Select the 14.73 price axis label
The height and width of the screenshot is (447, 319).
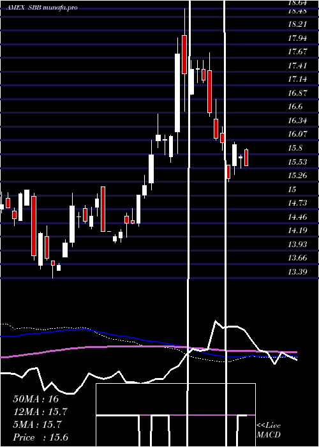click(x=298, y=203)
